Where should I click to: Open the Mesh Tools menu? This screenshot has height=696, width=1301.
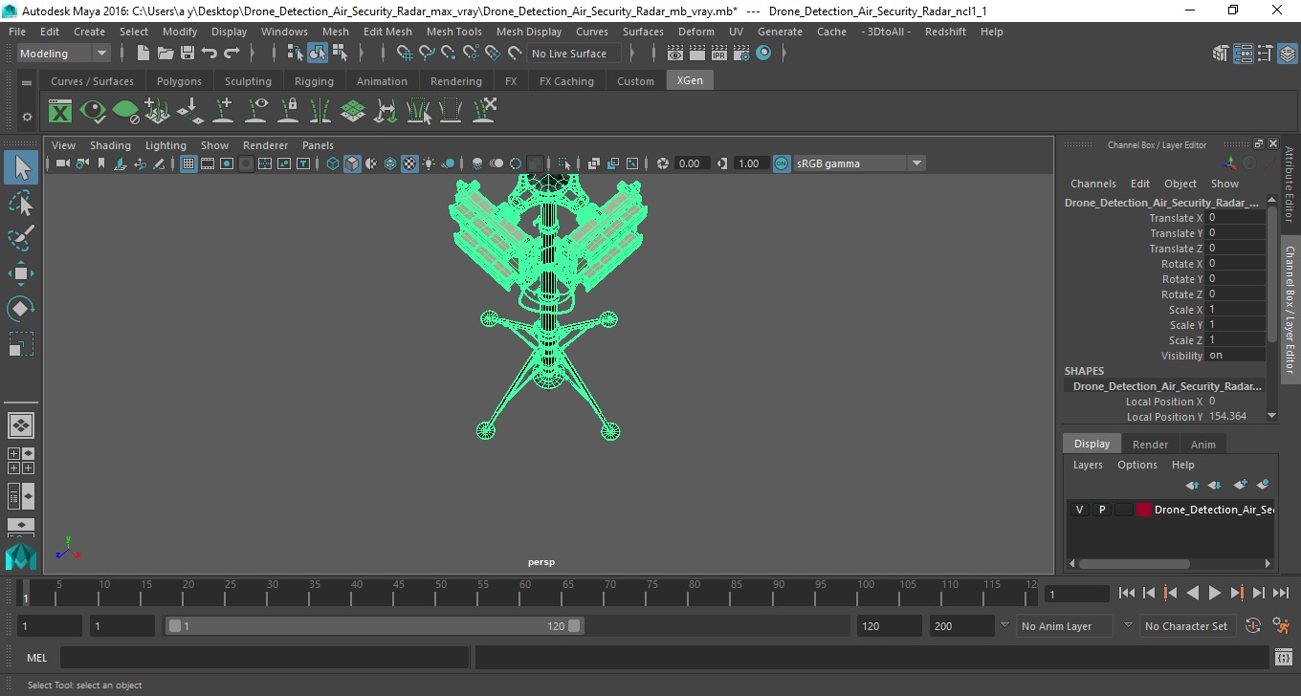[x=453, y=32]
